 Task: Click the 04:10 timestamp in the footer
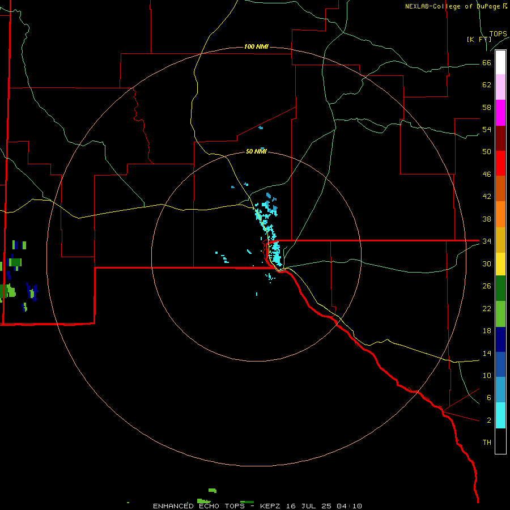tap(349, 506)
